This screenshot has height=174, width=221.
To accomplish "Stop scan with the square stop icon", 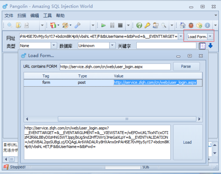I will tap(120, 25).
